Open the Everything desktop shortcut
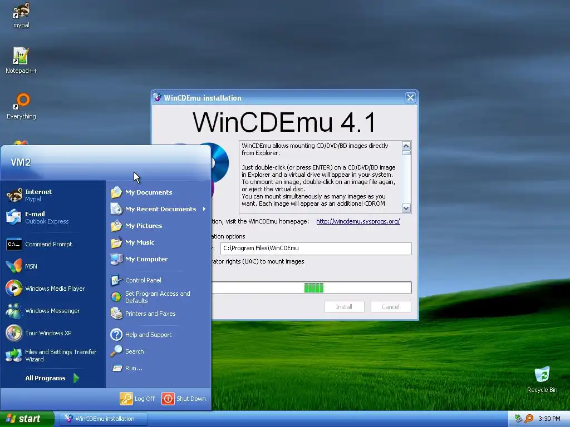This screenshot has width=570, height=427. point(21,106)
